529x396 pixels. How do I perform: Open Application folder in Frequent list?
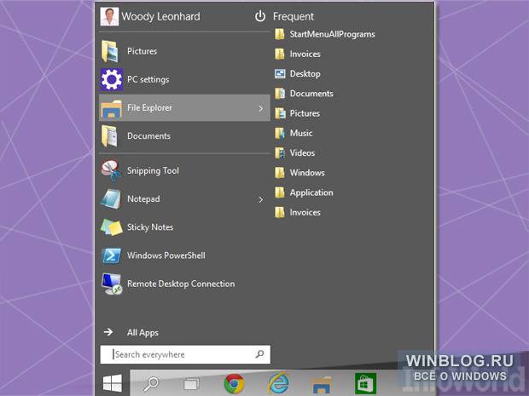(x=311, y=192)
